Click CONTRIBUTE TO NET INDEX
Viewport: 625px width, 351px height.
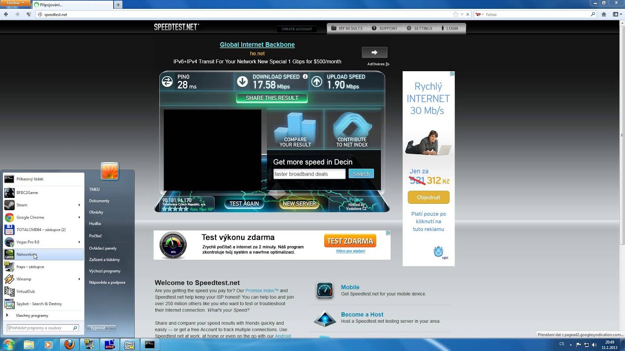(352, 129)
